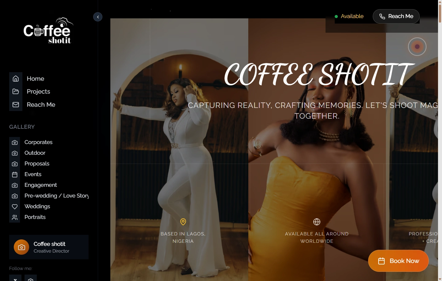Click the Book Now button
The image size is (442, 281).
point(398,261)
